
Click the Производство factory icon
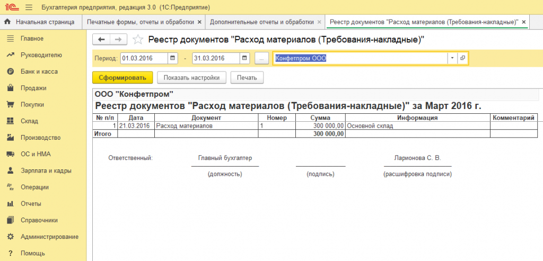point(11,138)
